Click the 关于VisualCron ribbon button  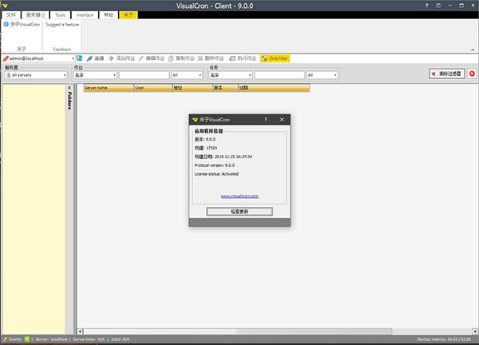coord(22,25)
